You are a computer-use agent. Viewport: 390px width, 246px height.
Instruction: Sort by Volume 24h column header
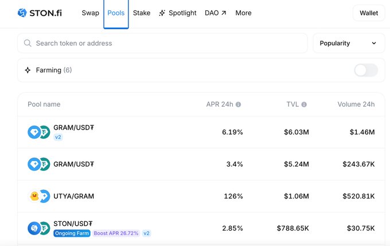356,104
